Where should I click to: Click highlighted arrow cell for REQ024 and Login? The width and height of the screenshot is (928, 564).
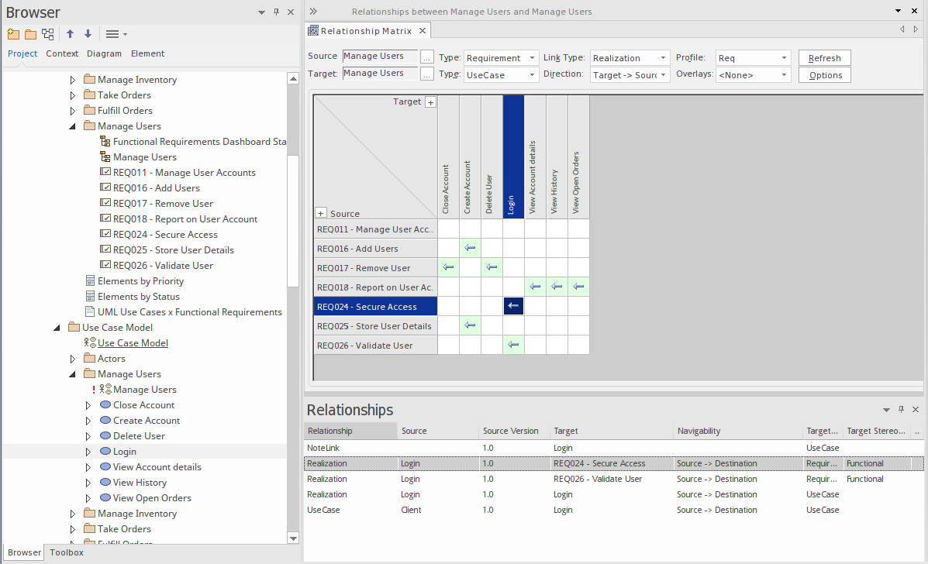coord(513,306)
